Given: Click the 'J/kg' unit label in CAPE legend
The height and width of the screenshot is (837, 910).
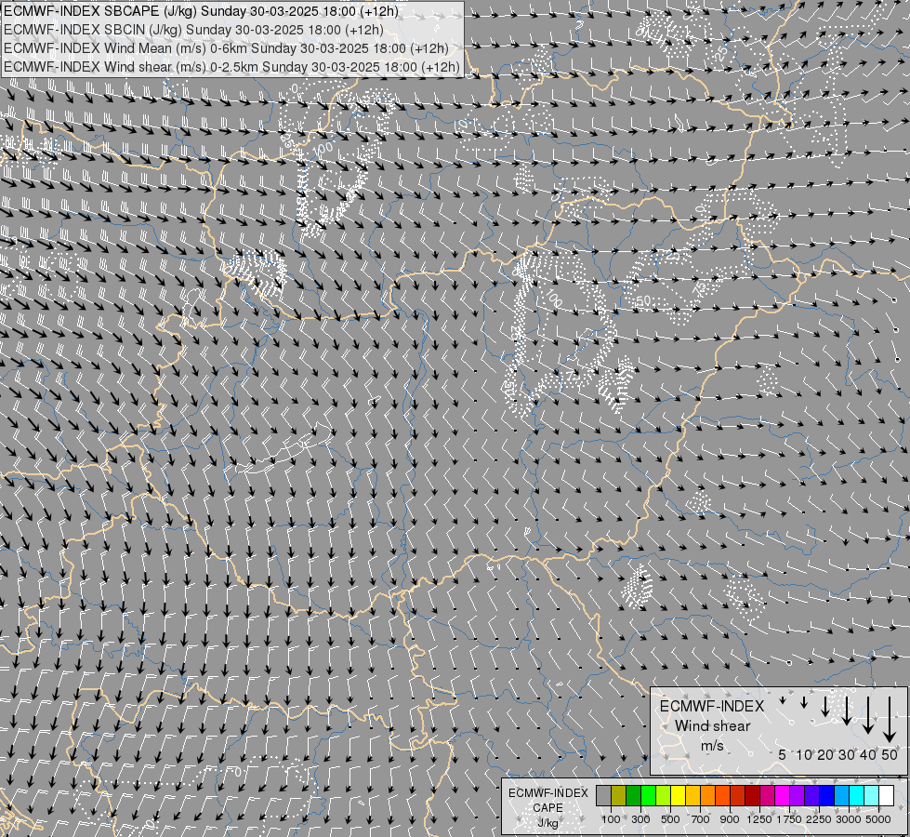Looking at the screenshot, I should tap(547, 823).
